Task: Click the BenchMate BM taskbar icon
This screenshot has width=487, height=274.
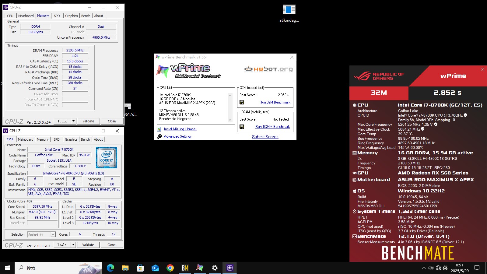Action: 185,268
